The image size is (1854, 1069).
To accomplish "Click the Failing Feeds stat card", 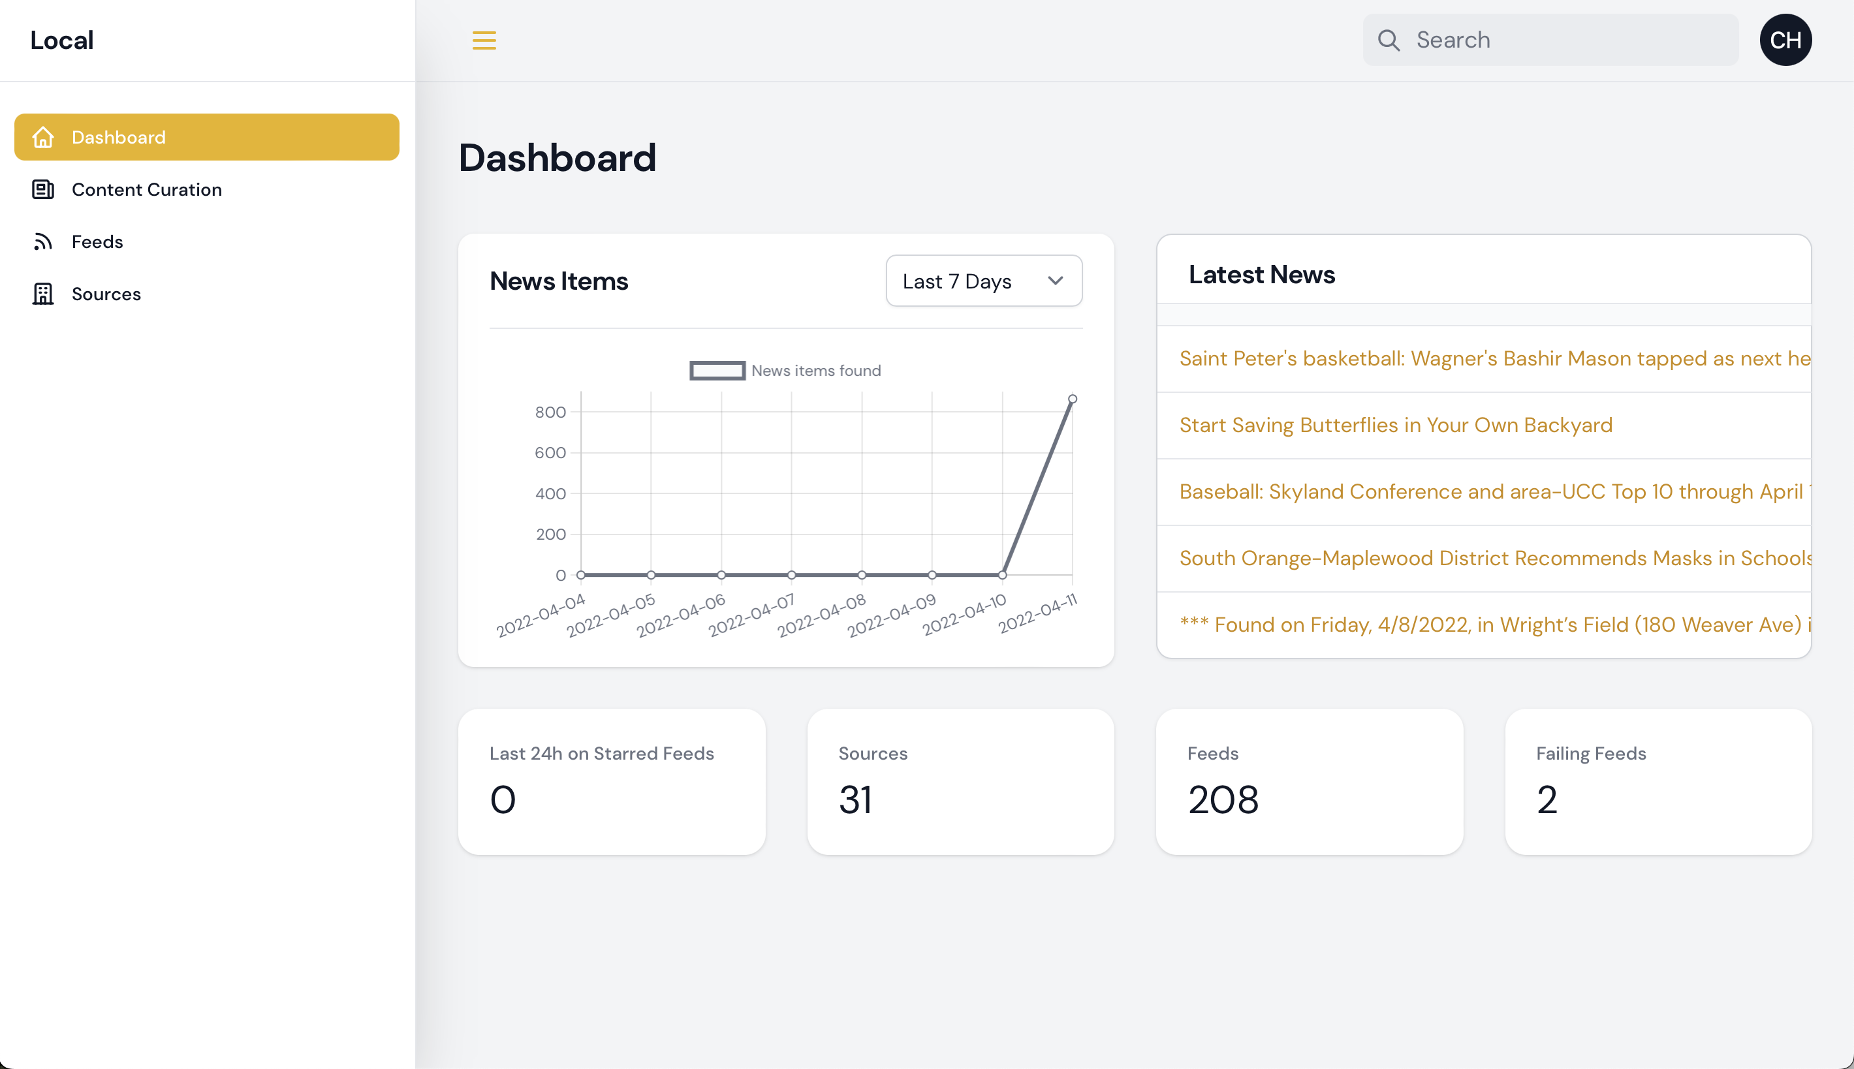I will point(1658,781).
